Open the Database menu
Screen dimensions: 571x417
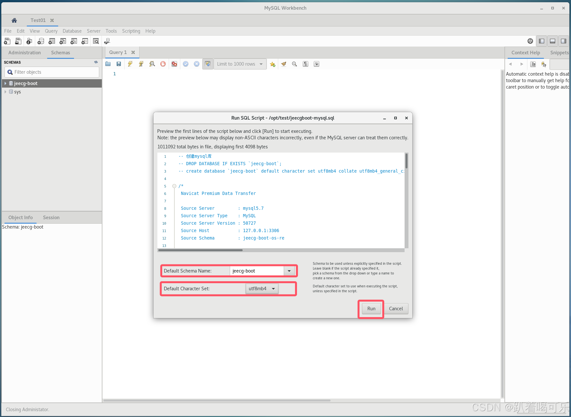[x=72, y=31]
